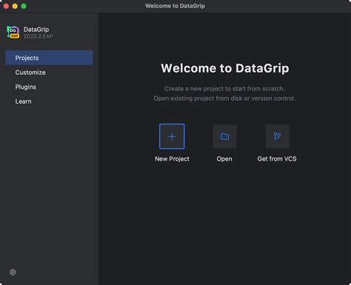Viewport: 351px width, 285px height.
Task: Open the Plugins tab
Action: point(49,87)
